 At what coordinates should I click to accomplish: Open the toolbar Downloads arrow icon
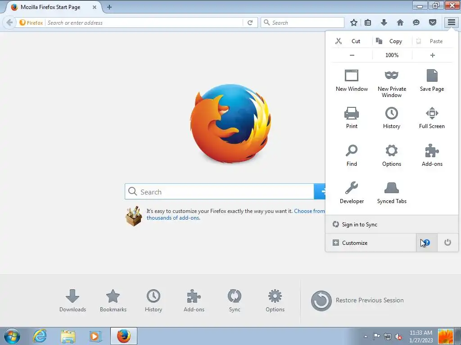click(x=384, y=22)
